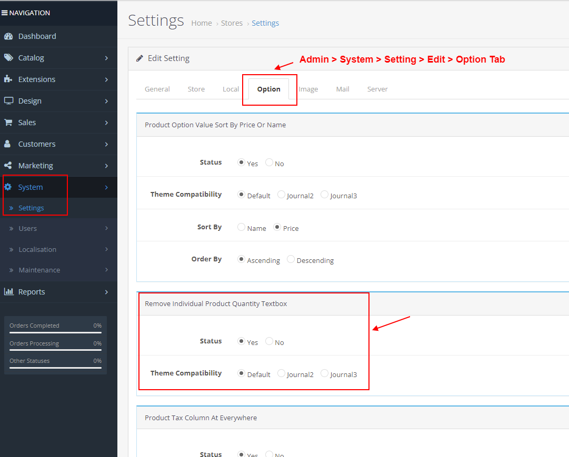Image resolution: width=569 pixels, height=457 pixels.
Task: Open the Mail settings tab
Action: tap(343, 89)
